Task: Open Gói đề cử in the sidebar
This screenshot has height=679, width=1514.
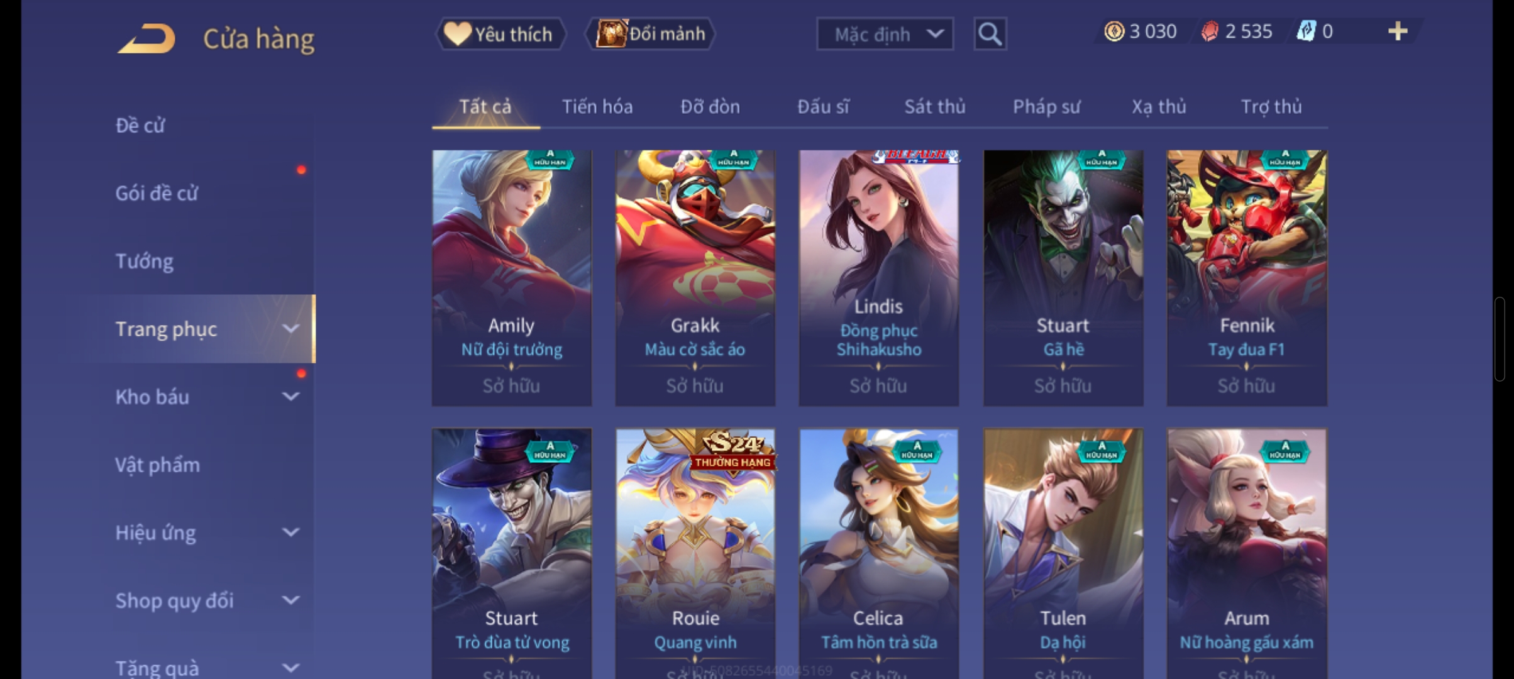Action: 157,193
